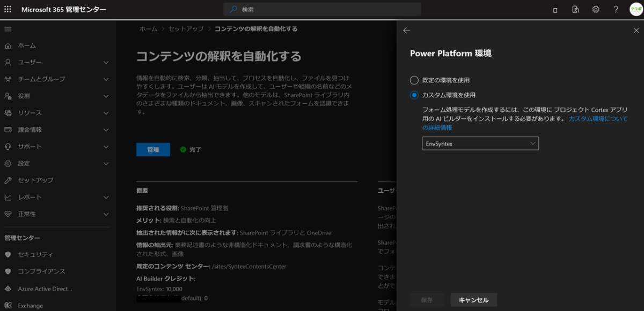Expand the リソース chevron
Image resolution: width=644 pixels, height=311 pixels.
tap(106, 113)
